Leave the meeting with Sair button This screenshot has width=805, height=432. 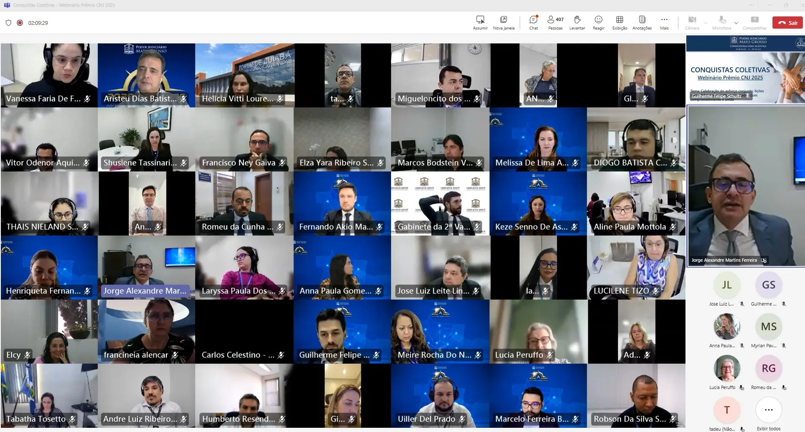788,23
